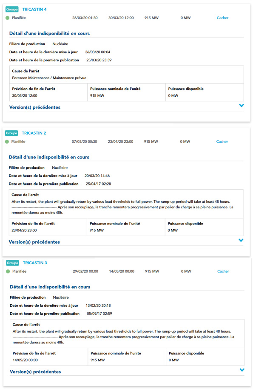
Task: Expand previous versions chevron under TRICASTIN 3
Action: tap(242, 370)
